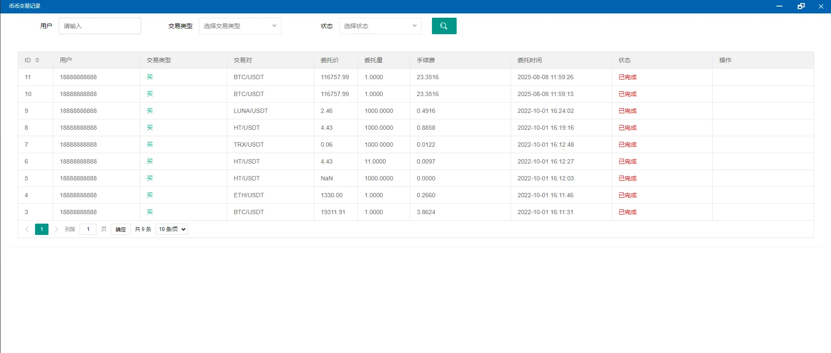This screenshot has width=831, height=353.
Task: Open the 选择交易类型 dropdown
Action: pos(240,26)
